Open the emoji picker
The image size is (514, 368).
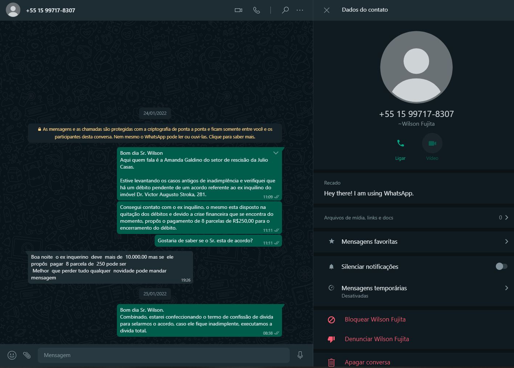(x=12, y=355)
